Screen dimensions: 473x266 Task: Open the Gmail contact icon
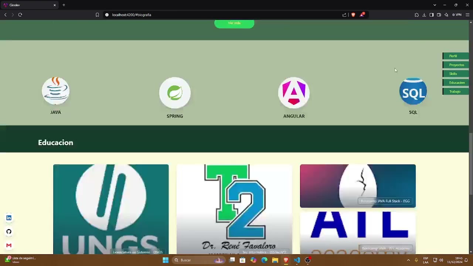point(9,245)
